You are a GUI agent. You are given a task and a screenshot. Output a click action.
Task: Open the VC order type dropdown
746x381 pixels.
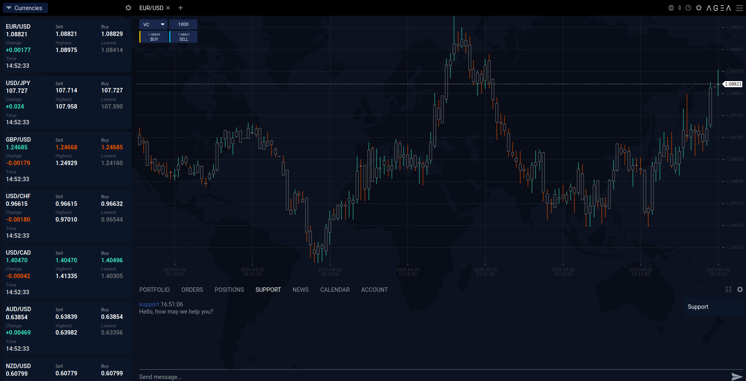pos(153,25)
